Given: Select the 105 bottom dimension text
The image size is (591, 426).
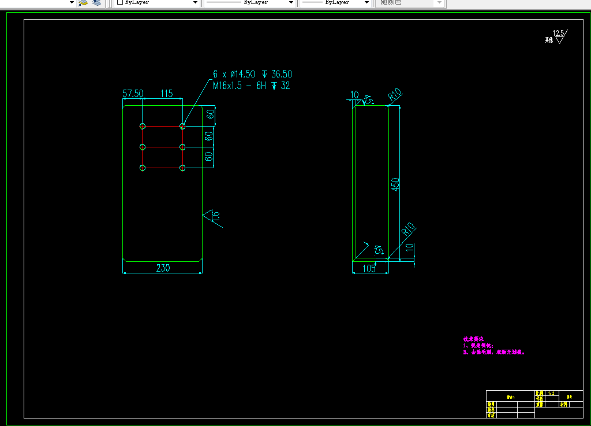Looking at the screenshot, I should (369, 268).
